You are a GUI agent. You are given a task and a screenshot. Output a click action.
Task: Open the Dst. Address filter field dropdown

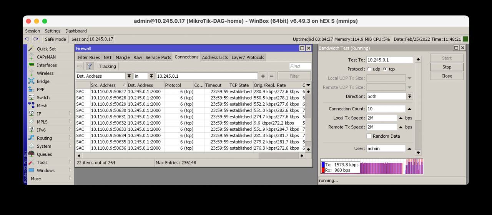point(129,76)
